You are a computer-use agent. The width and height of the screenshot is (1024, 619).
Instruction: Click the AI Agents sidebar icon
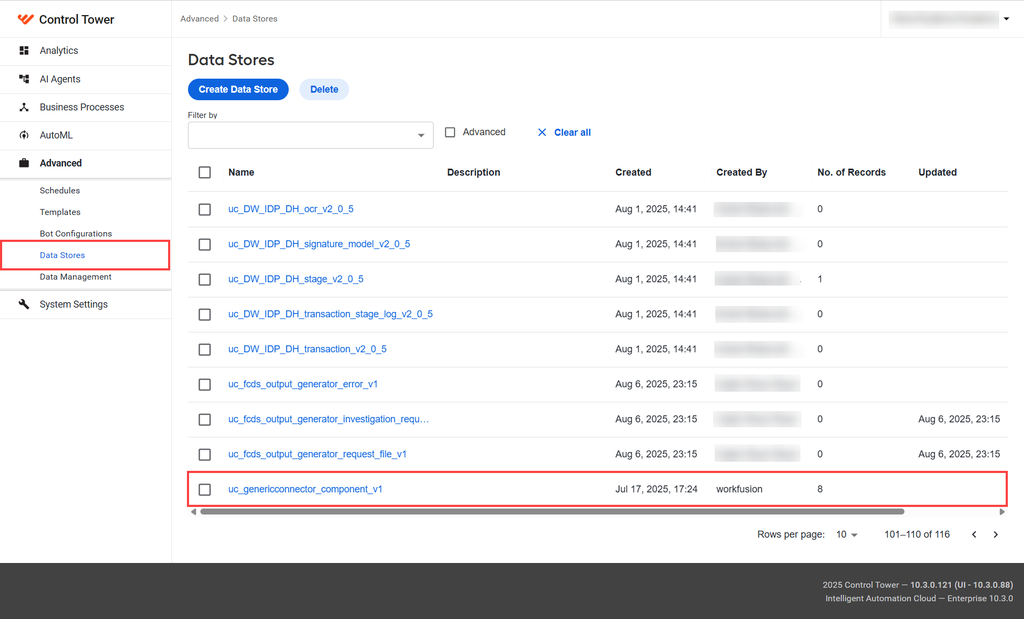[24, 79]
